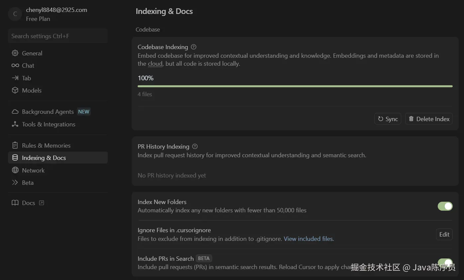Click the Background Agents cloud icon
This screenshot has width=464, height=280.
tap(15, 112)
